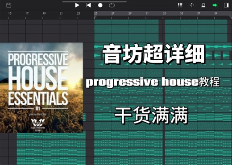Jump to bar 31 on the ruler
The image size is (232, 165).
coord(147,13)
